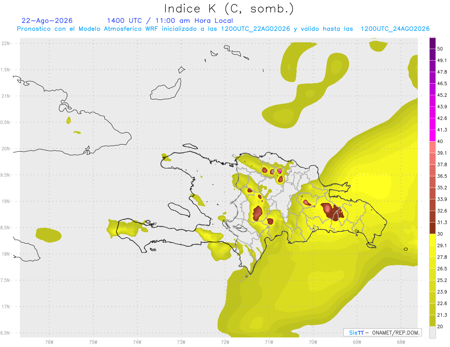Click the map title 'Indice K (C, somb.)'
The image size is (450, 347).
[229, 9]
